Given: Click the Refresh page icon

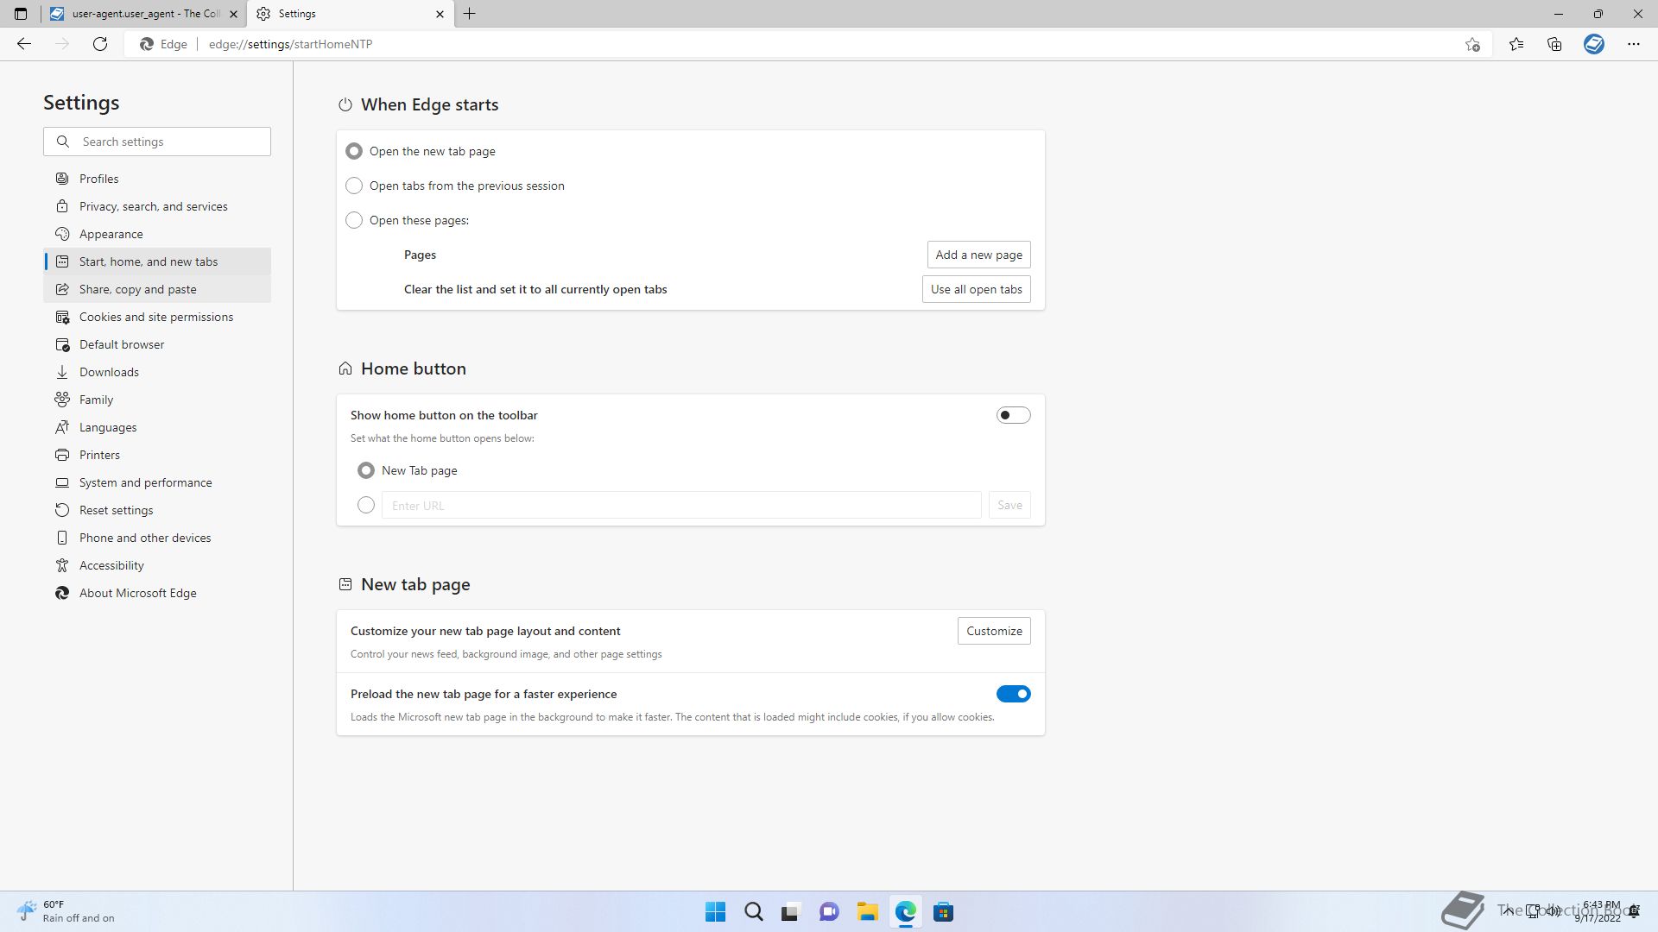Looking at the screenshot, I should coord(100,44).
